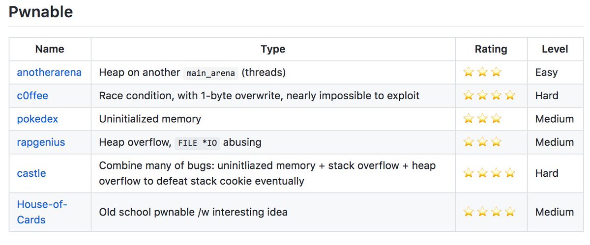Screen dimensions: 590x245
Task: Click the Rating column header
Action: pos(491,49)
